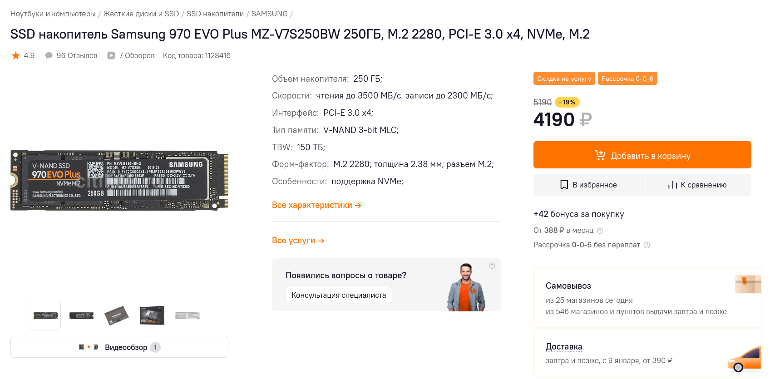The width and height of the screenshot is (770, 379).
Task: Open the 96 reviews comment icon
Action: tap(49, 55)
